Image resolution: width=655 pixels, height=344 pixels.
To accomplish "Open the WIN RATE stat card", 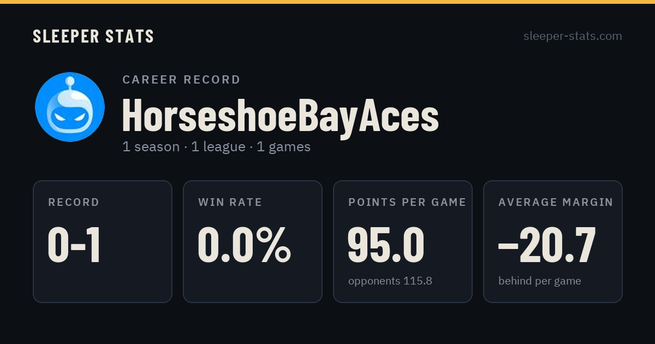I will [x=253, y=241].
